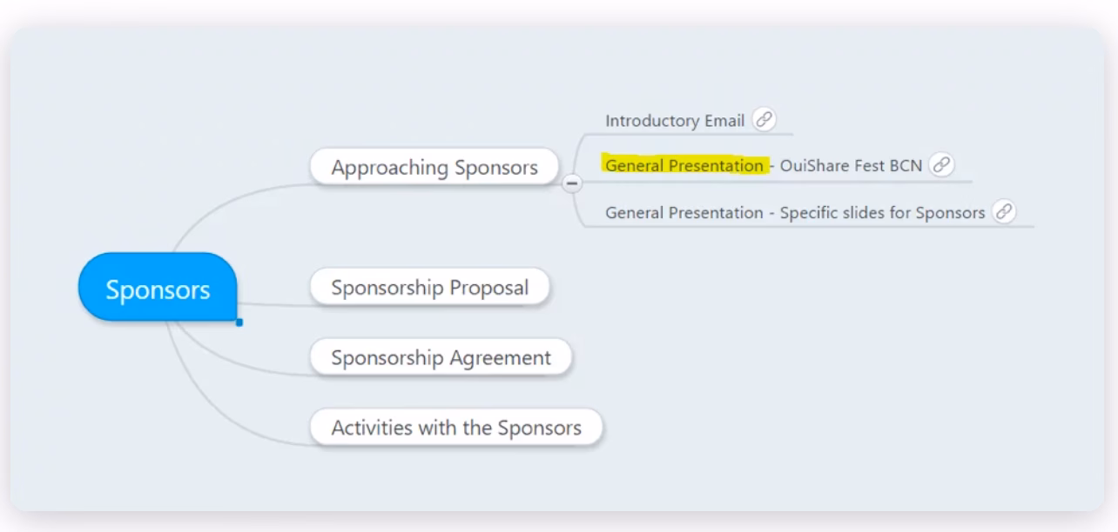Click the connector line entering Sponsorship Proposal
The image size is (1118, 532).
coord(279,305)
